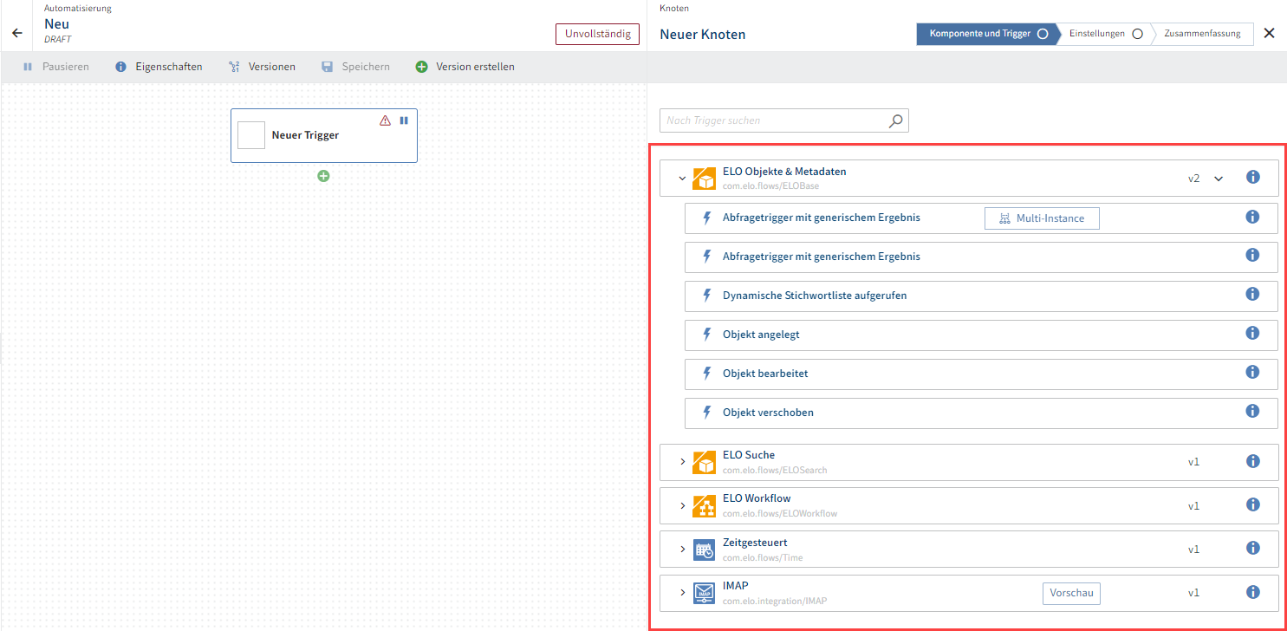The height and width of the screenshot is (631, 1287).
Task: Click the Pausieren toolbar button
Action: pyautogui.click(x=56, y=67)
